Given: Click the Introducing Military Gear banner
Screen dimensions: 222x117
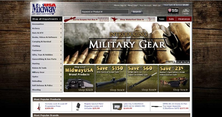Looking at the screenshot, I should click(127, 43).
